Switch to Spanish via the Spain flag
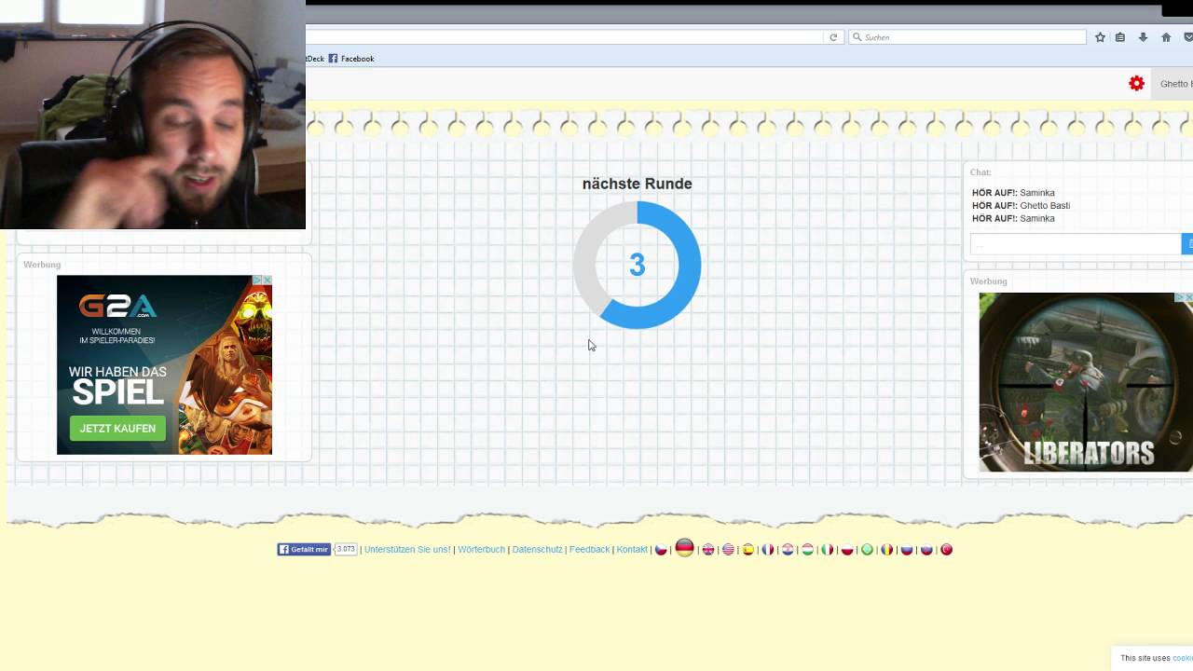The image size is (1193, 671). 747,550
